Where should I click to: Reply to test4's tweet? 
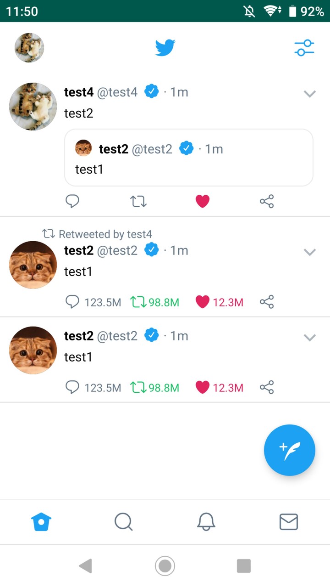click(x=72, y=201)
